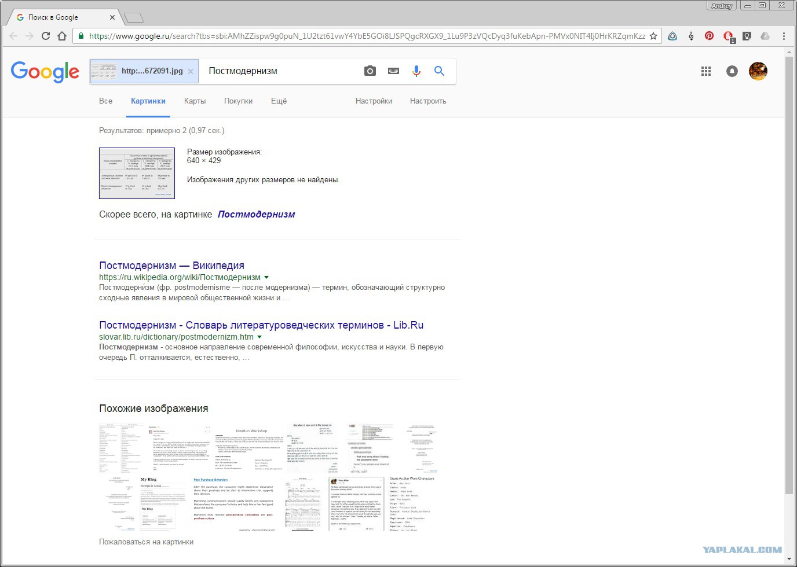The height and width of the screenshot is (567, 797).
Task: Open the Google account avatar menu
Action: [758, 71]
